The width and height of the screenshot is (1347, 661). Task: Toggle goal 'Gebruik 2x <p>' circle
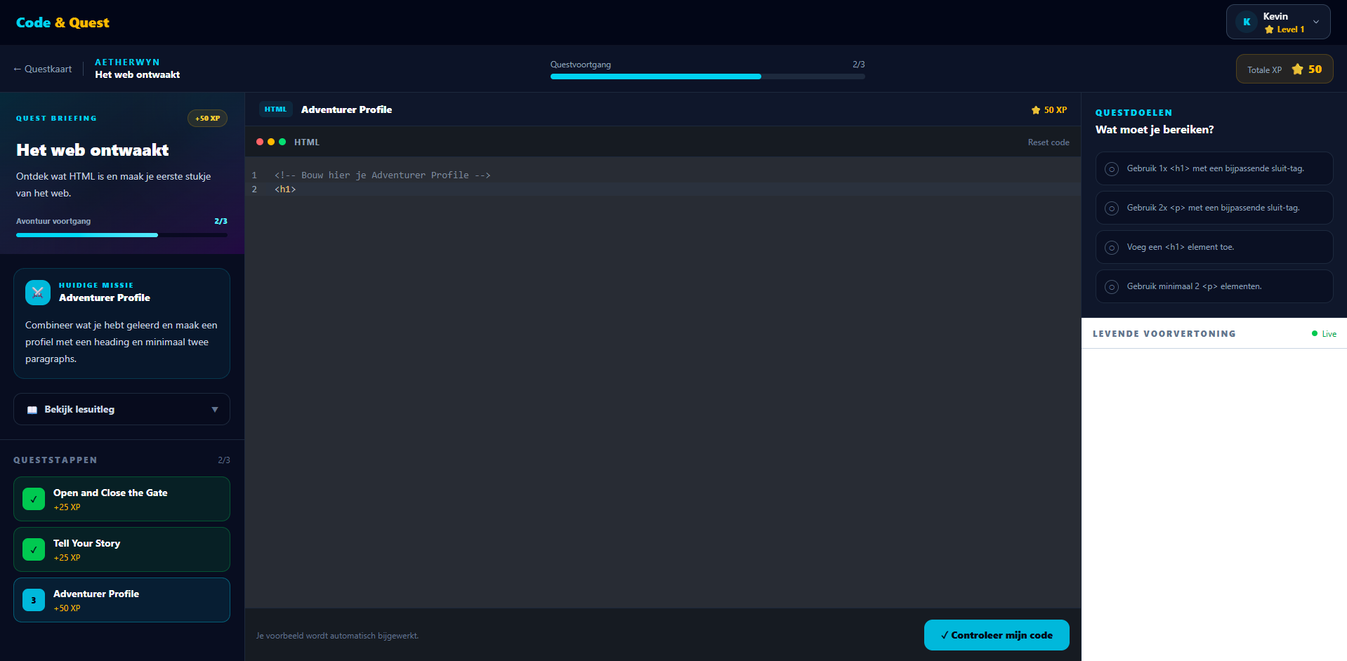pos(1112,208)
